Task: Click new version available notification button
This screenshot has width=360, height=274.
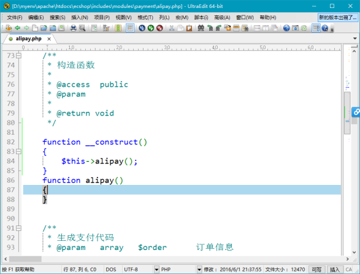Action: (x=338, y=17)
